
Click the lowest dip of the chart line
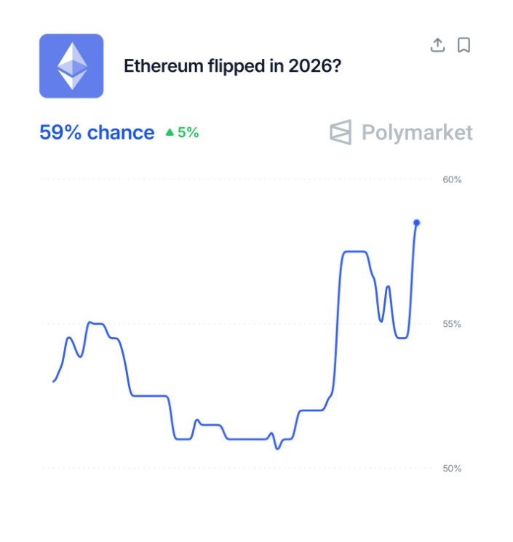(x=278, y=449)
